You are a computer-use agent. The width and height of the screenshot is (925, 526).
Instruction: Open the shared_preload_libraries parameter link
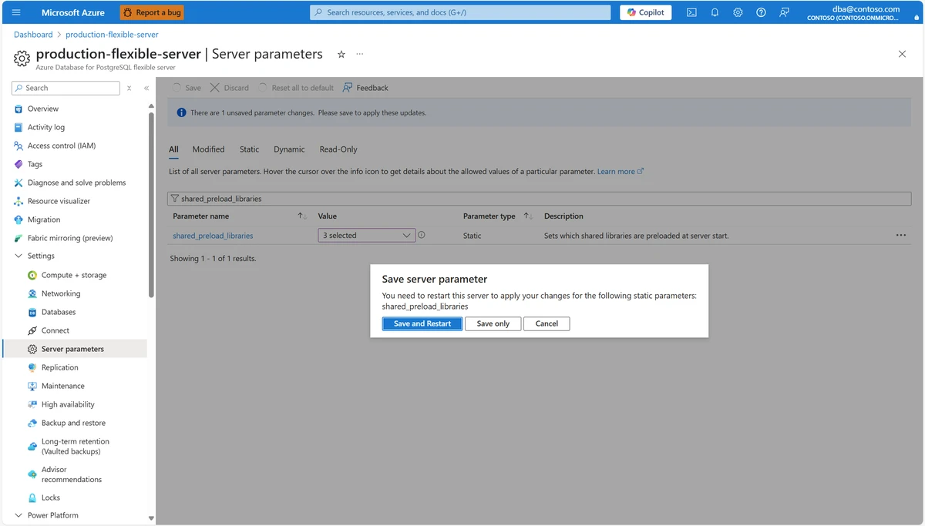[x=213, y=236]
